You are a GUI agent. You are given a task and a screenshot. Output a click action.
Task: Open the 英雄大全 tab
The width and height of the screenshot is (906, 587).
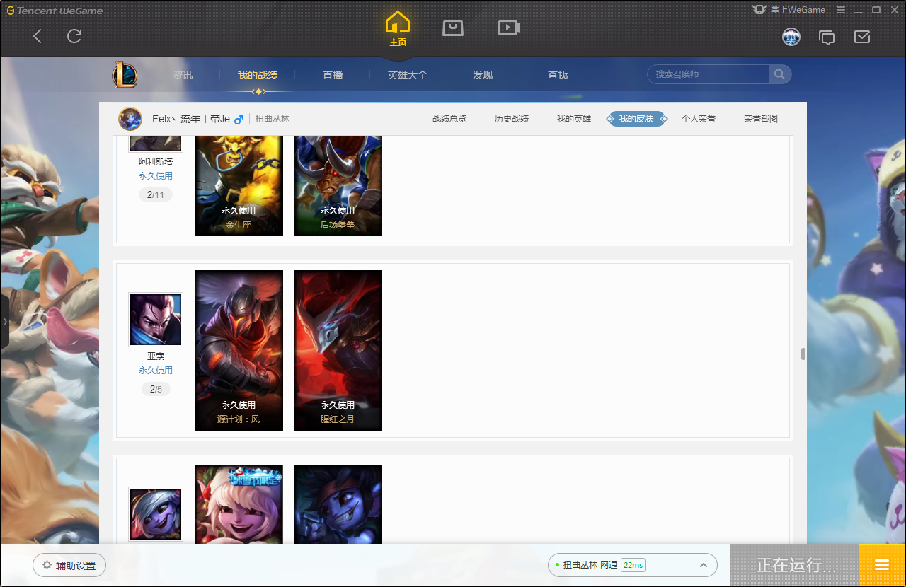[x=408, y=75]
